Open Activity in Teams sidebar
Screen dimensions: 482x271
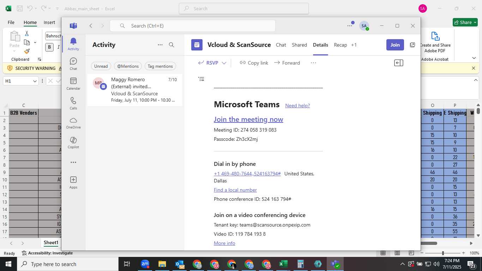coord(73,44)
